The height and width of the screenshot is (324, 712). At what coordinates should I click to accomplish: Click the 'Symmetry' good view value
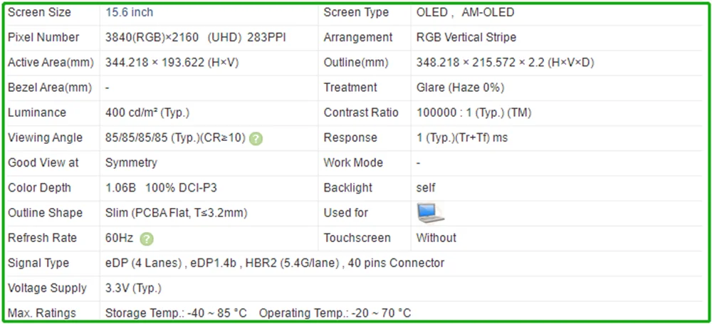(131, 162)
